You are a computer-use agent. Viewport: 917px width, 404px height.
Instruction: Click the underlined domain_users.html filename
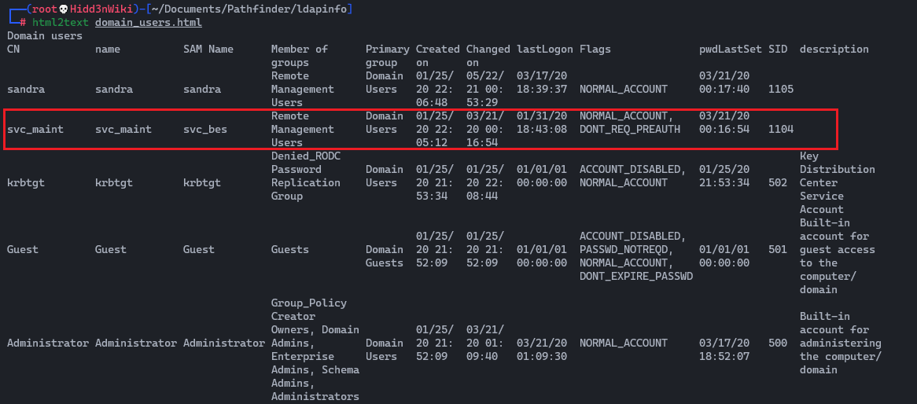coord(148,22)
